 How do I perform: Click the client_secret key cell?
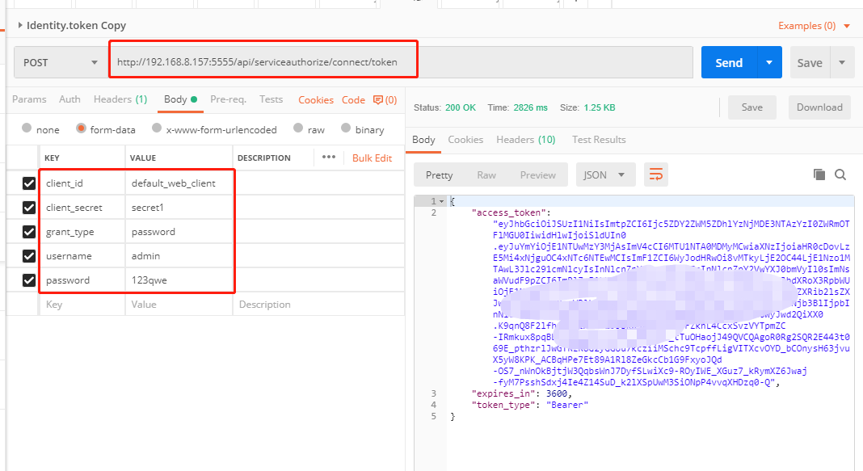click(x=82, y=208)
